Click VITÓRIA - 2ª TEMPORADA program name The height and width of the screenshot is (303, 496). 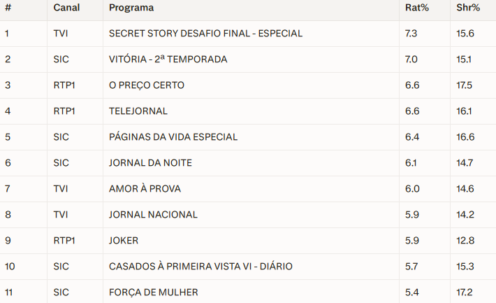[x=168, y=59]
